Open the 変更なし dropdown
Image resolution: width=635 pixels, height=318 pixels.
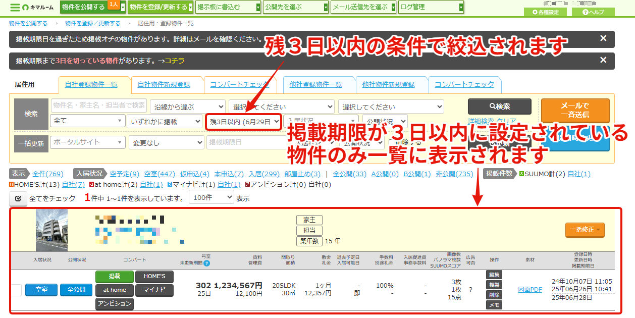[x=166, y=143]
